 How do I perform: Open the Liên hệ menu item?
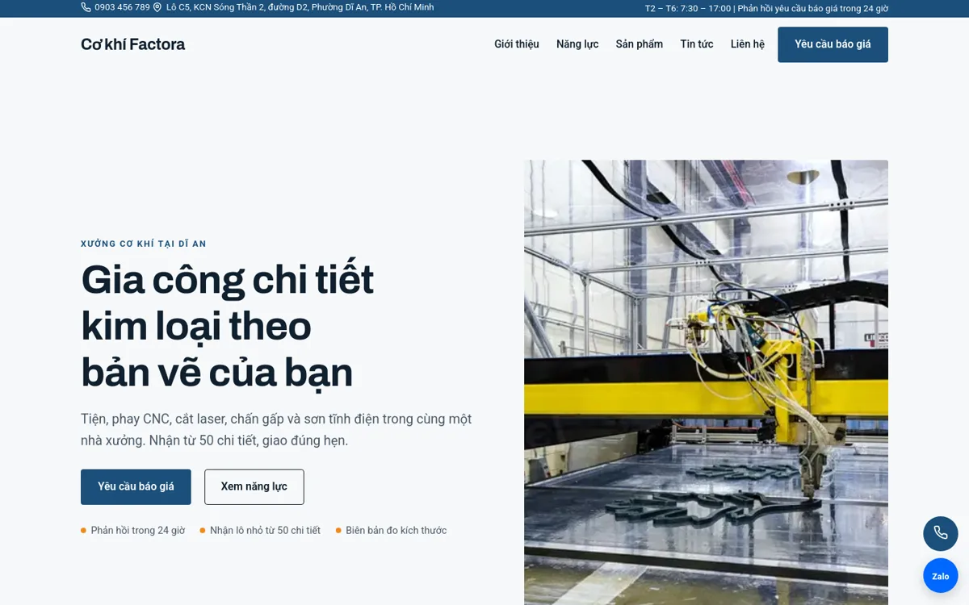[748, 44]
